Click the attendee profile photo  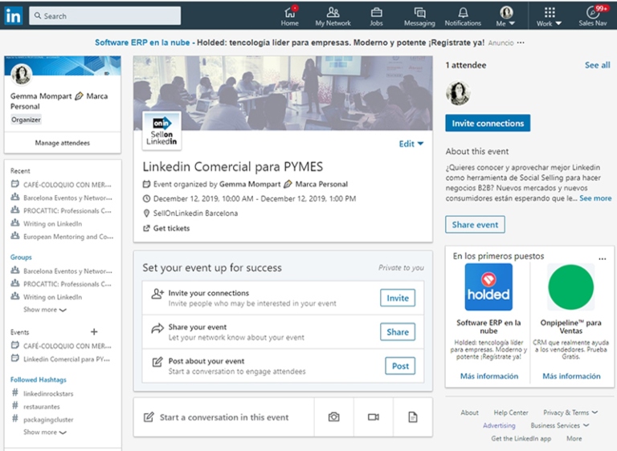tap(458, 93)
